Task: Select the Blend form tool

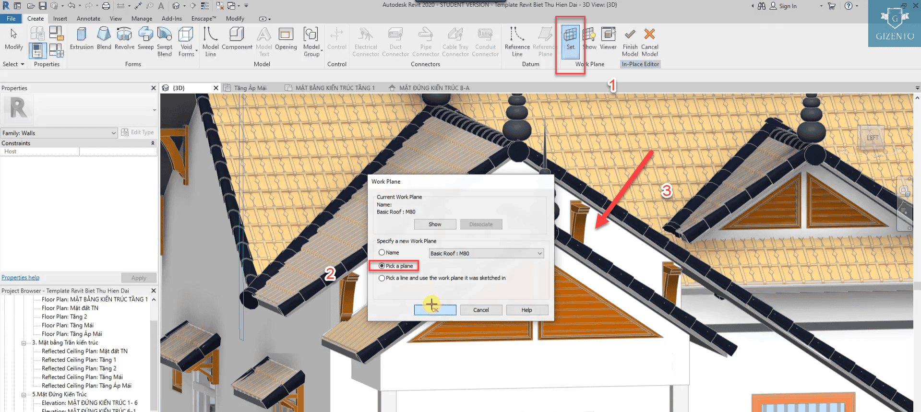Action: click(104, 38)
